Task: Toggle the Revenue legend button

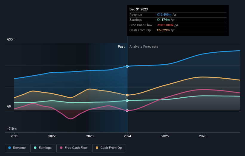Action: coord(17,148)
